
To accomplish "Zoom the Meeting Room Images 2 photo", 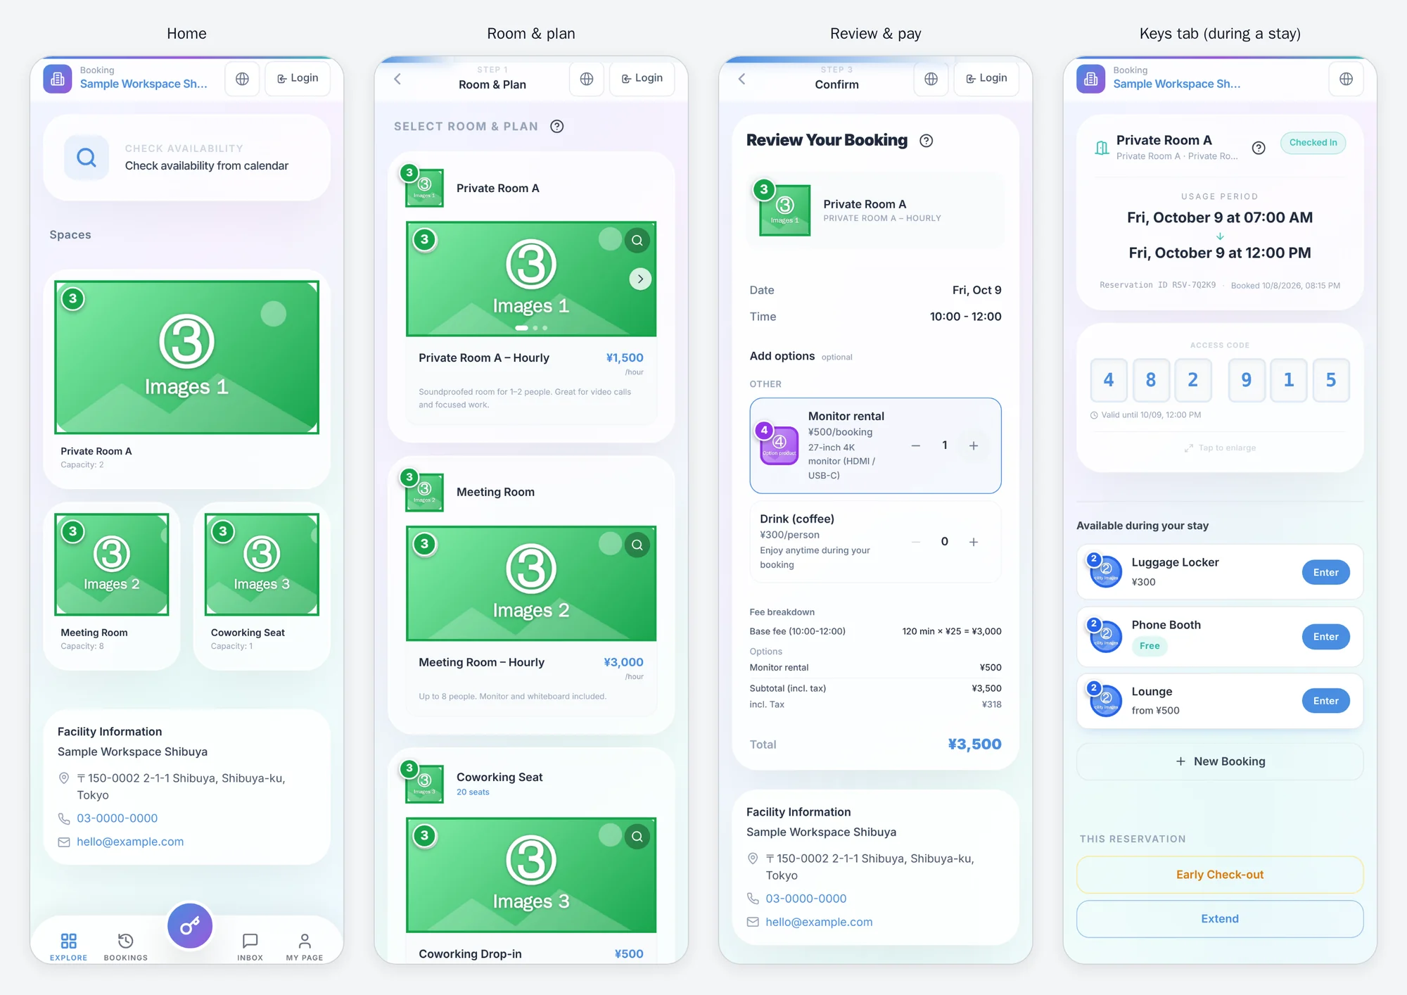I will (x=637, y=545).
